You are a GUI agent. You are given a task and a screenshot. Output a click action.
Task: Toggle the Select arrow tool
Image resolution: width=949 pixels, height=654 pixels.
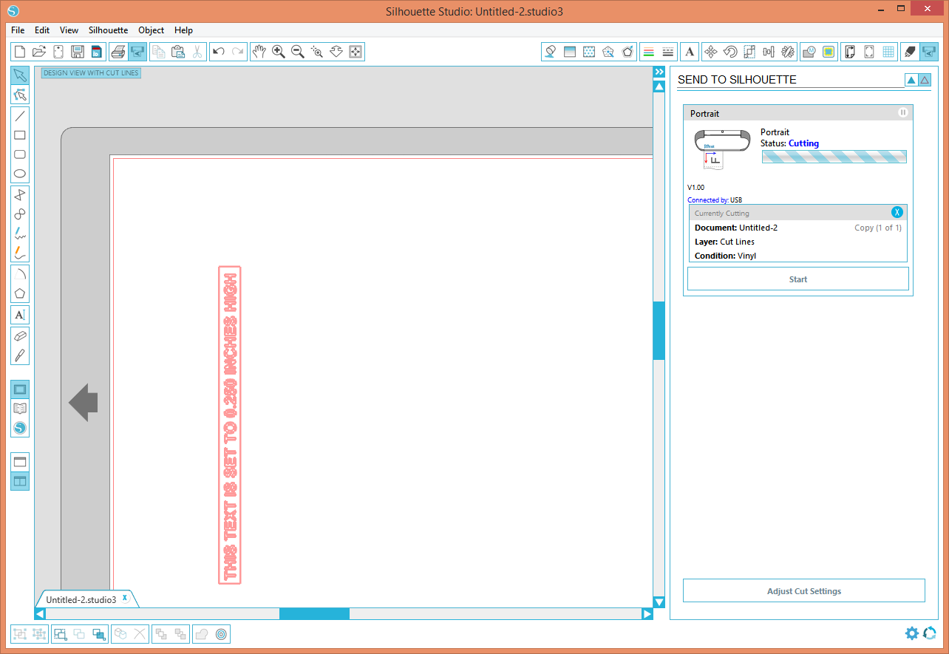coord(20,75)
